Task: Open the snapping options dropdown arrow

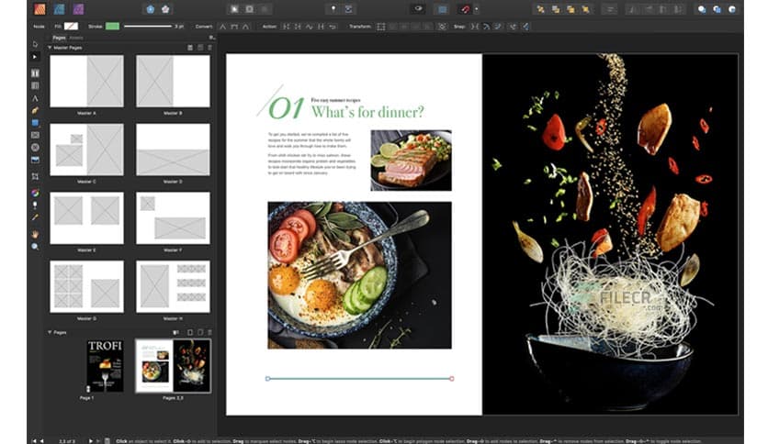Action: [x=477, y=9]
